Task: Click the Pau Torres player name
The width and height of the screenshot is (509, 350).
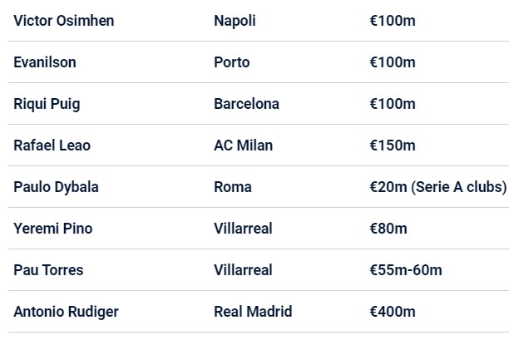Action: coord(48,270)
